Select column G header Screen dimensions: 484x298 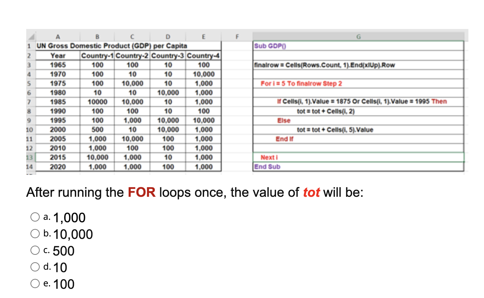click(x=358, y=36)
